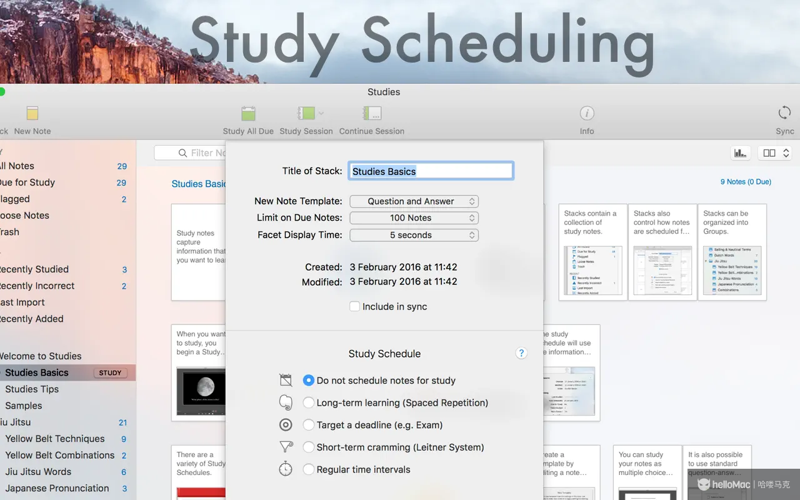Click the stopwatch interval icon
800x500 pixels.
coord(286,469)
